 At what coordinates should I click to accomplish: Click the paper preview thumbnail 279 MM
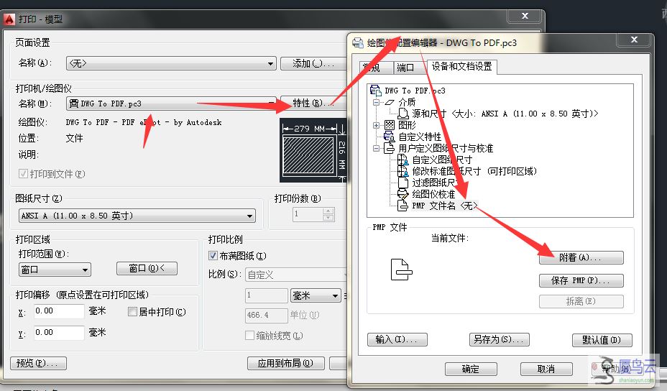pyautogui.click(x=313, y=150)
